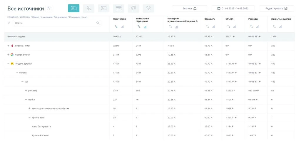Click the Редактировать button

click(276, 9)
